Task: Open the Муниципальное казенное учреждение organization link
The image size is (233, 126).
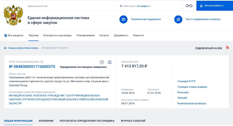Action: pos(58,99)
